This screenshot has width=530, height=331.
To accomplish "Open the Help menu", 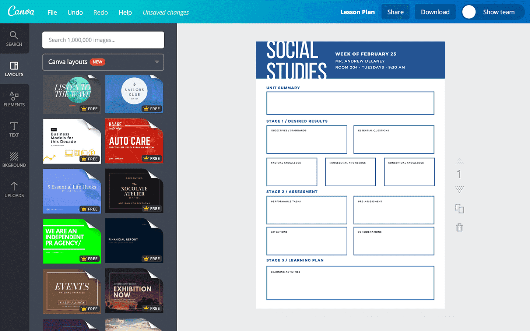I will point(125,12).
